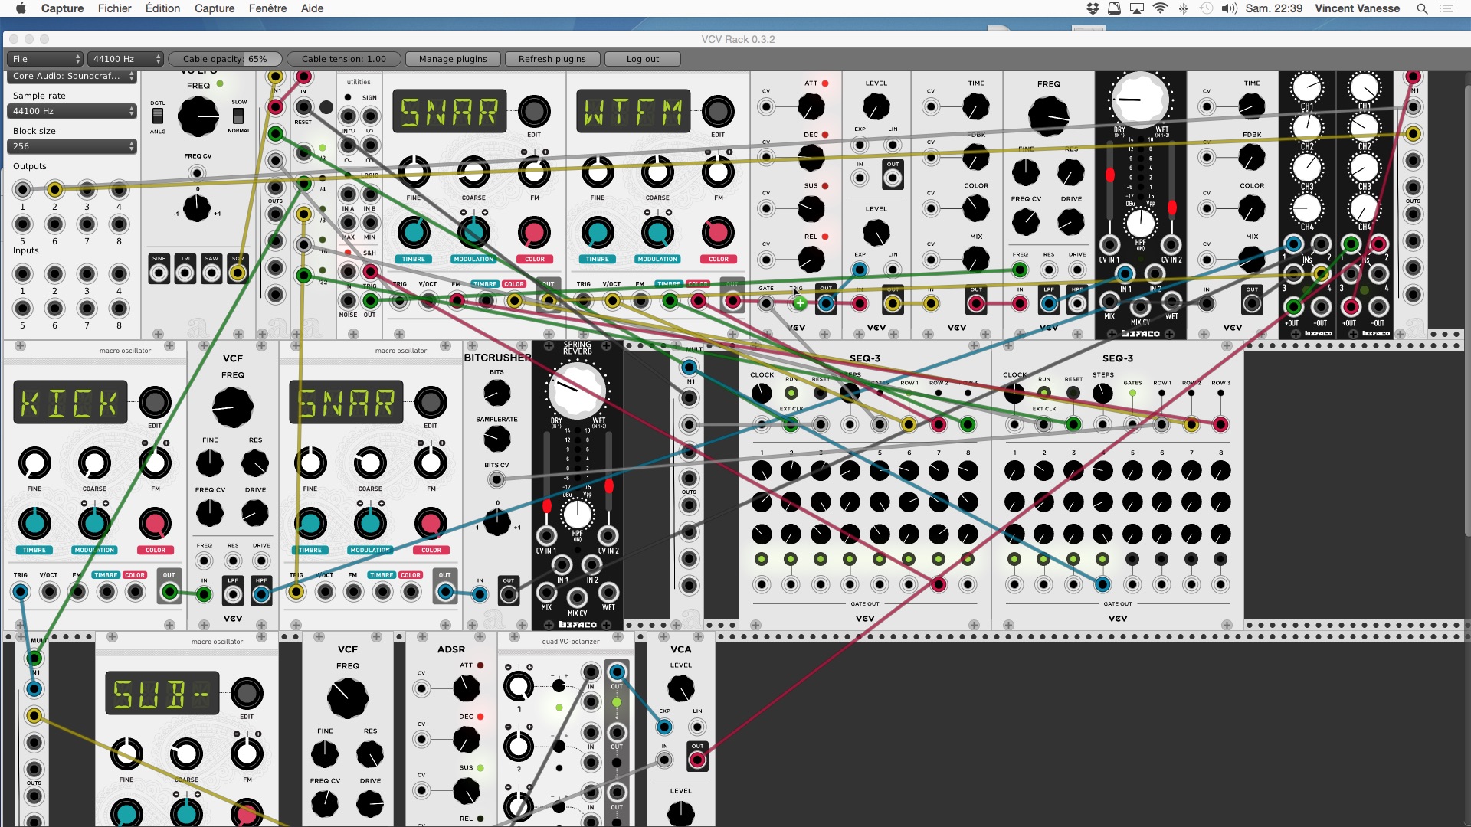The width and height of the screenshot is (1471, 827).
Task: Open the Block size 256 dropdown
Action: (72, 146)
